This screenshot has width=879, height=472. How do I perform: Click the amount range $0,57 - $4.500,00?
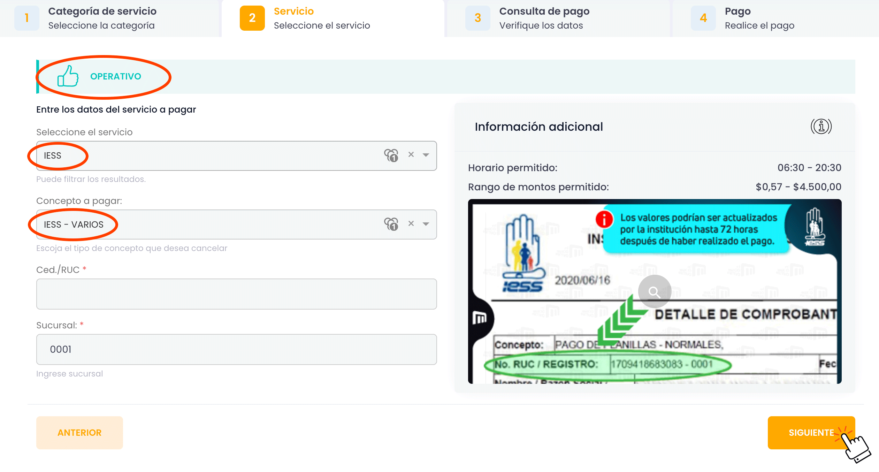(x=798, y=187)
